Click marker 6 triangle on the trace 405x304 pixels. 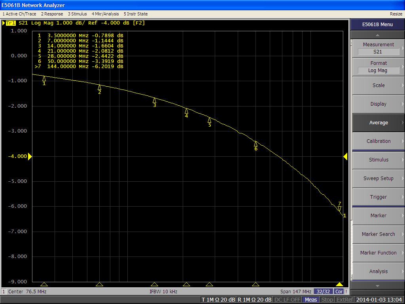[256, 144]
